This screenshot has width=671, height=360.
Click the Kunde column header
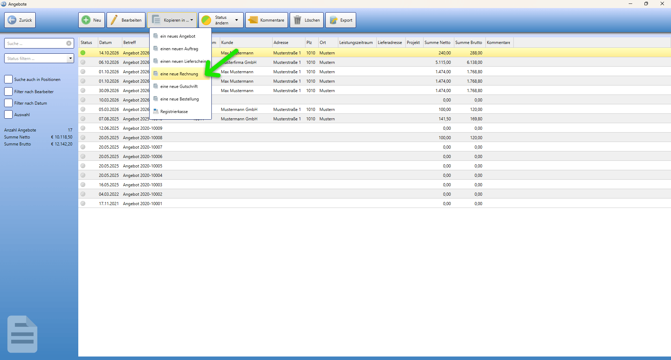(x=246, y=42)
